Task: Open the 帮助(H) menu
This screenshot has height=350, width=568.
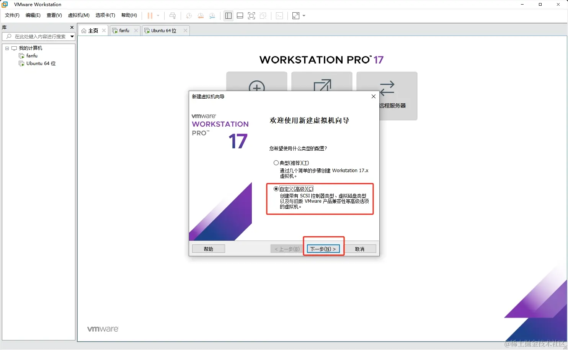Action: tap(129, 15)
